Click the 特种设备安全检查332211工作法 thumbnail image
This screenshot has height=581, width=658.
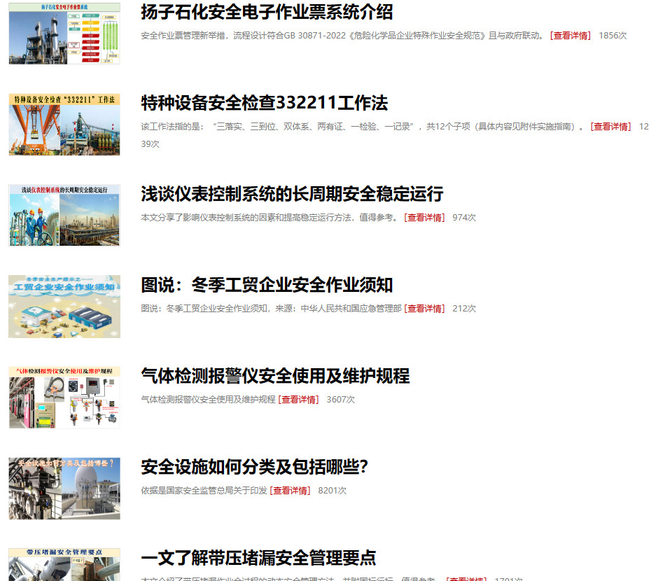pyautogui.click(x=64, y=125)
